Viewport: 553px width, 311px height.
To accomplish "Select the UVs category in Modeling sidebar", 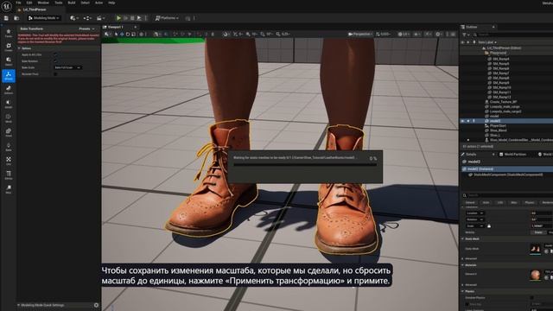I will point(9,161).
